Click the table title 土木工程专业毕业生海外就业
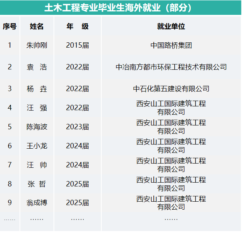242x236 pixels. [x=119, y=8]
